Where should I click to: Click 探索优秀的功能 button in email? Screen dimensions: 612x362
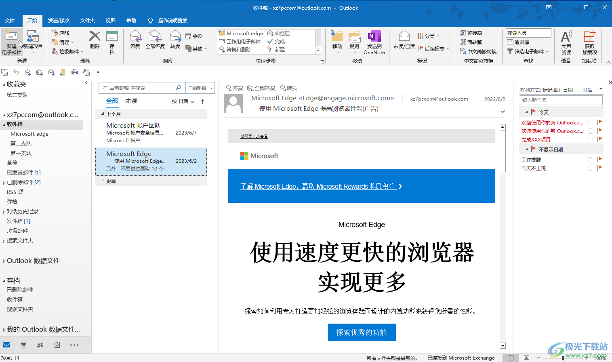point(362,333)
